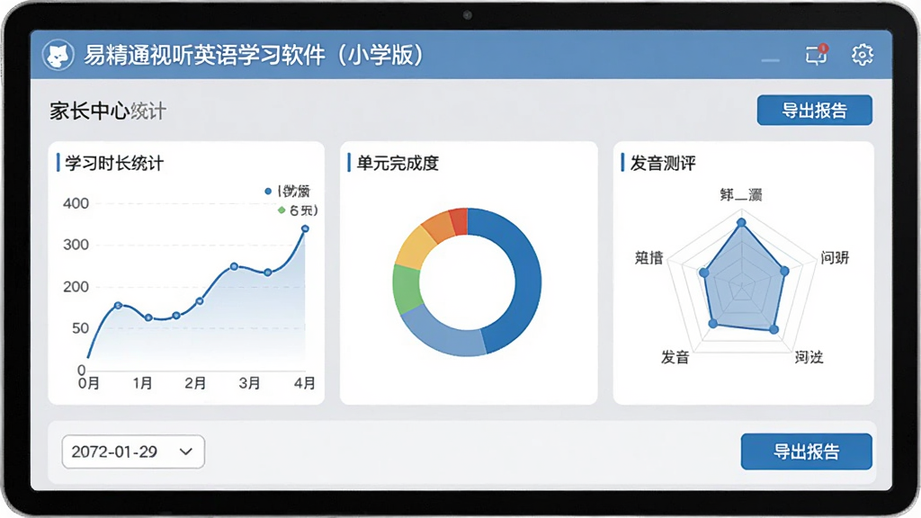Image resolution: width=921 pixels, height=518 pixels.
Task: Click the 4月 x-axis label
Action: 304,383
